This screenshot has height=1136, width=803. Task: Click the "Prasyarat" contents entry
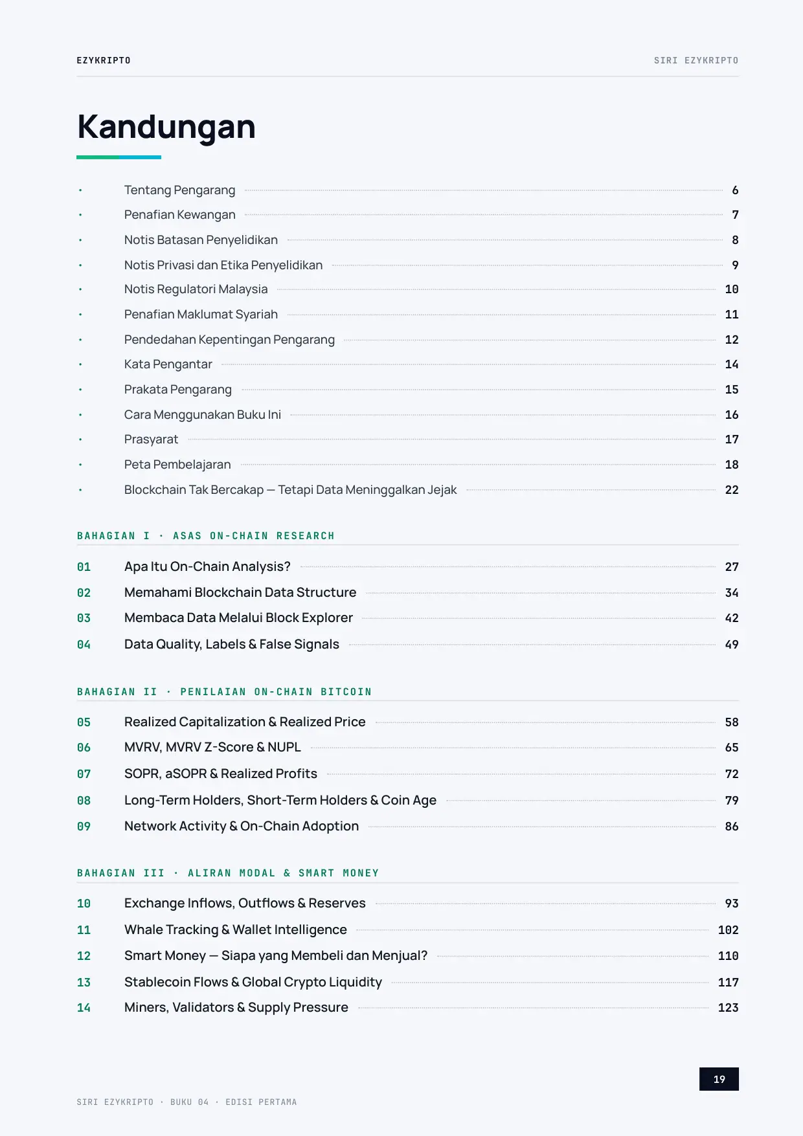click(151, 440)
